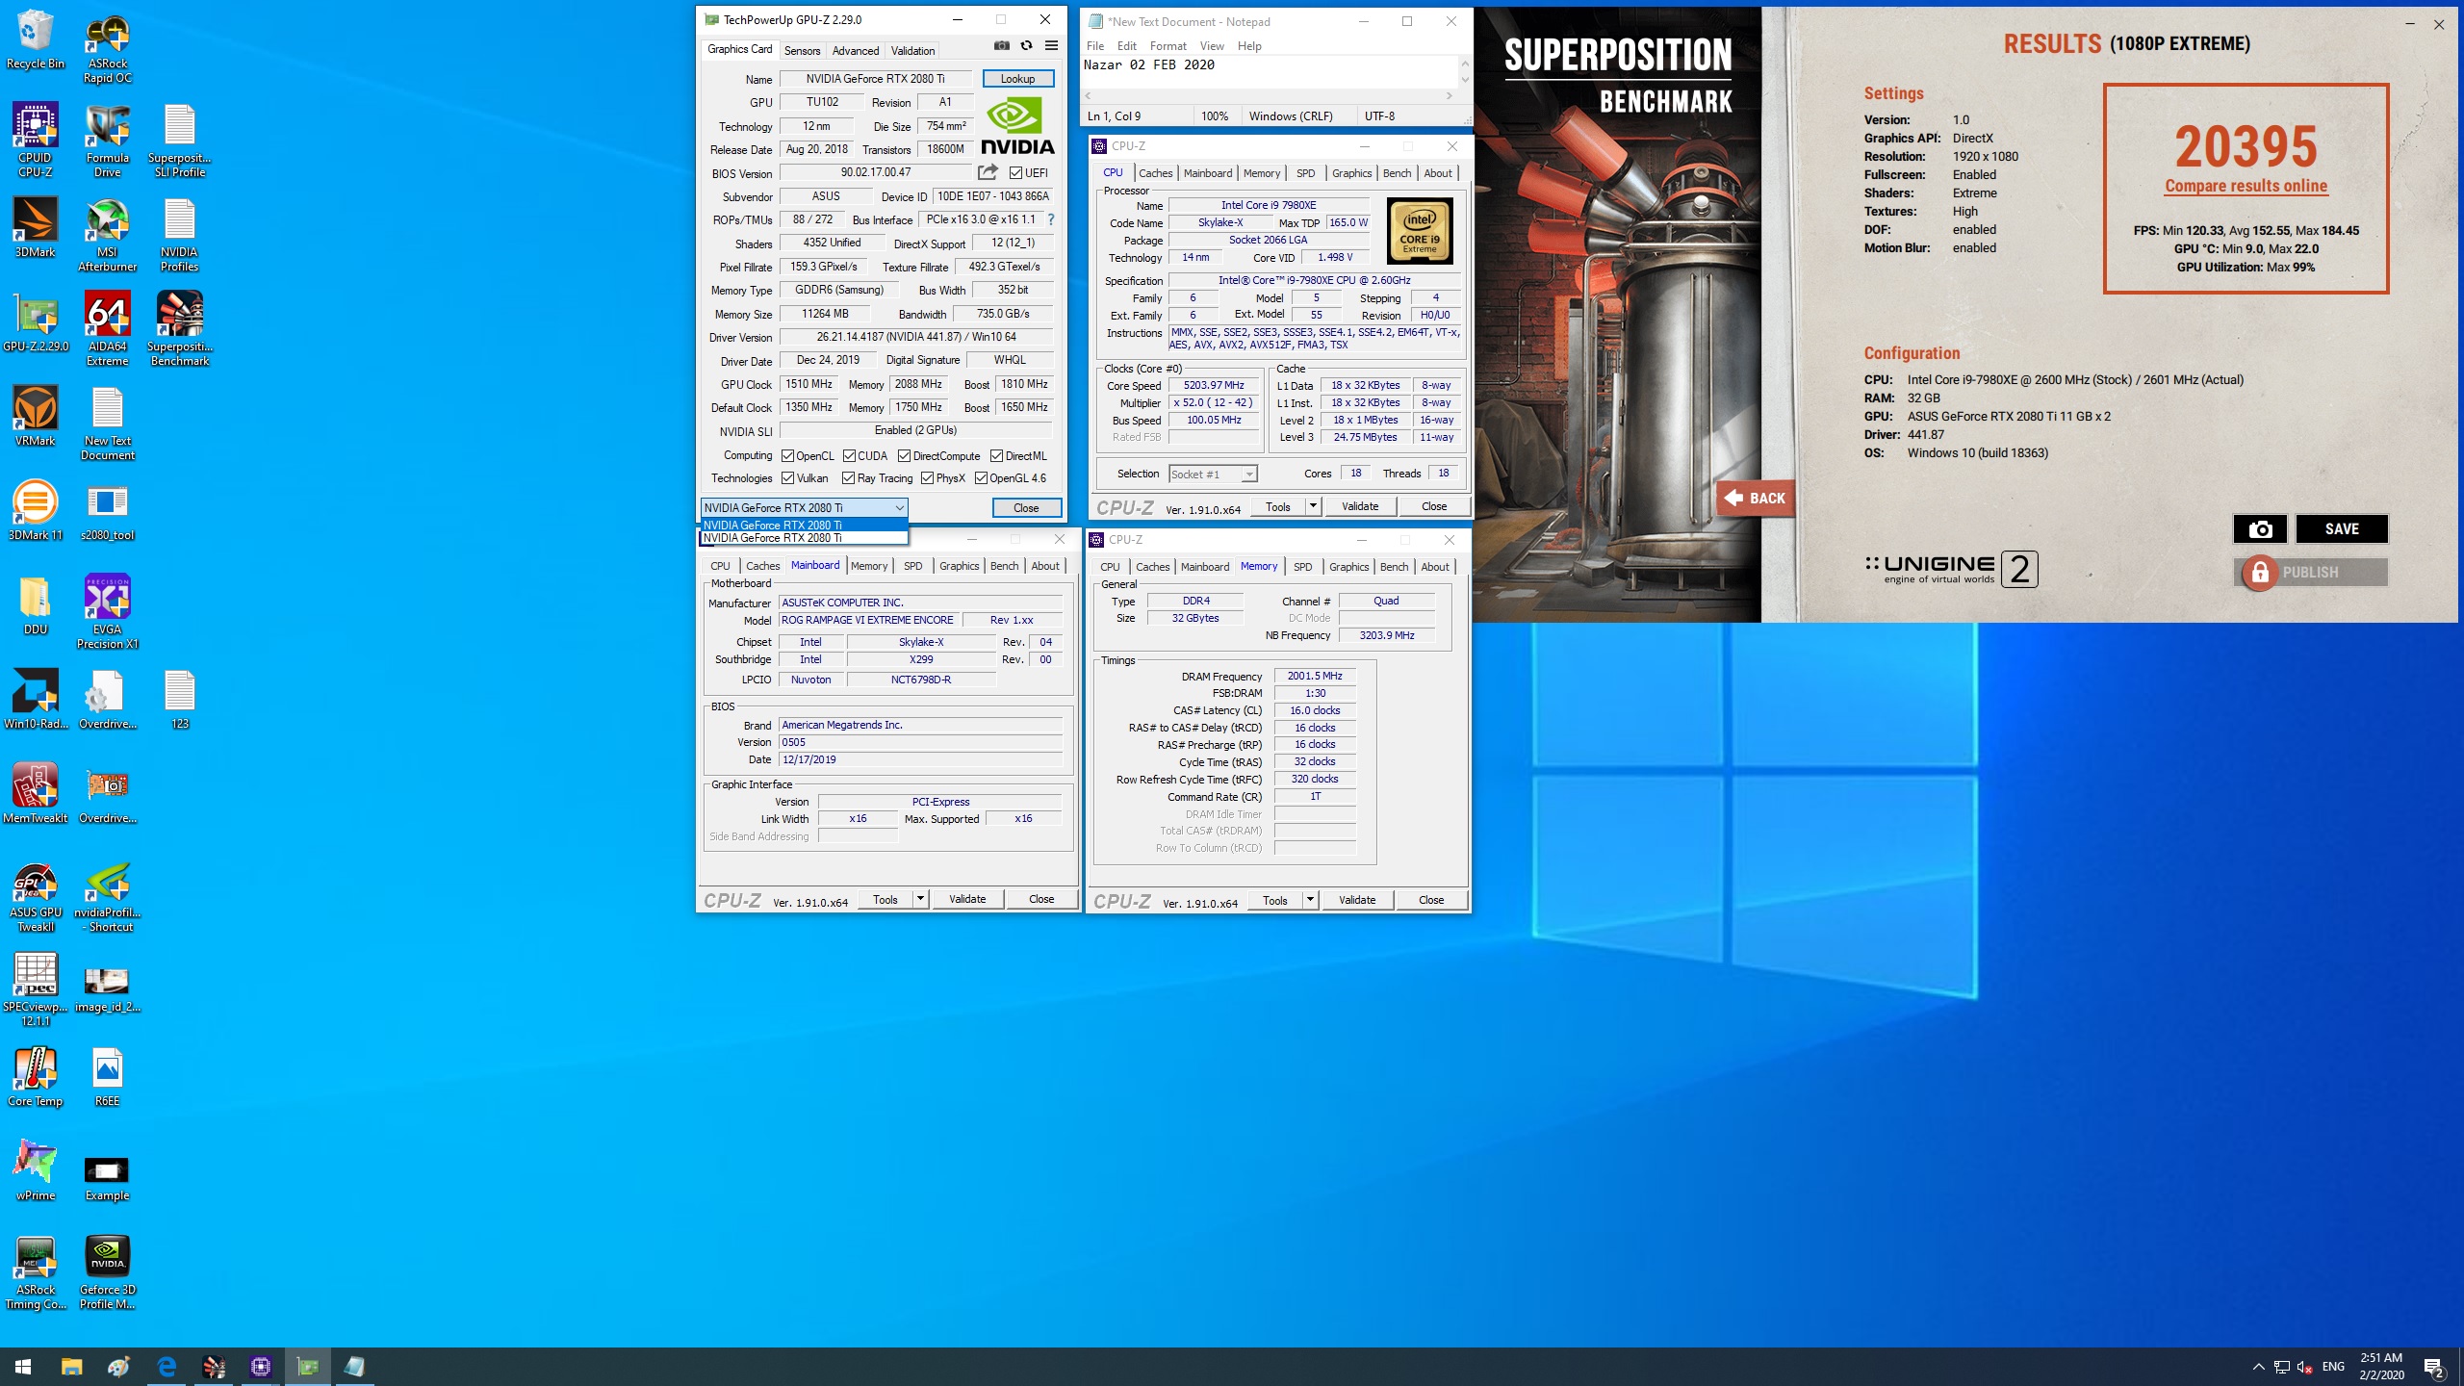The image size is (2464, 1386).
Task: Expand Tools arrow in Memory tab window
Action: pyautogui.click(x=1310, y=900)
